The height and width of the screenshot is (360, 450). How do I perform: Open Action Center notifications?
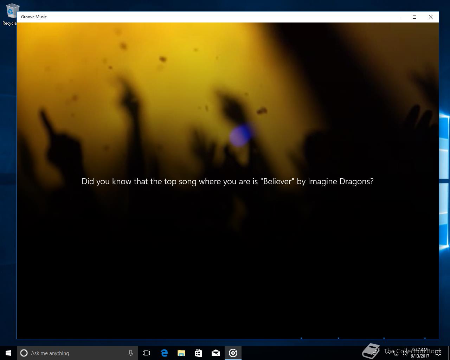pos(438,353)
